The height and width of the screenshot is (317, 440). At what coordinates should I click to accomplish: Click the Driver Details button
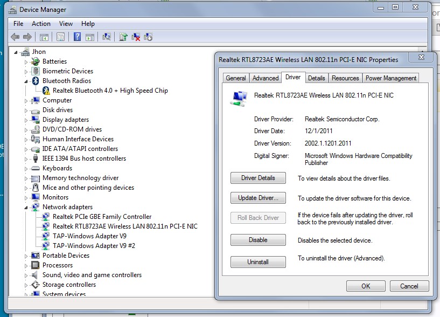[258, 178]
